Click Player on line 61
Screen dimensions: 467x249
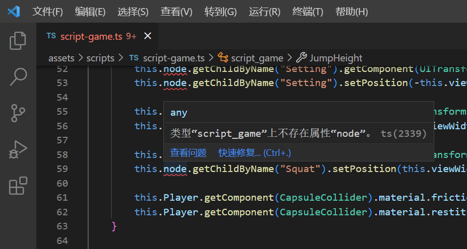(181, 198)
